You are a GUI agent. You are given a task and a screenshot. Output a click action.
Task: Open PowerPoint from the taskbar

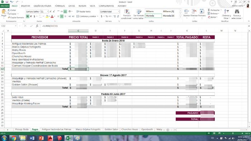(41, 138)
